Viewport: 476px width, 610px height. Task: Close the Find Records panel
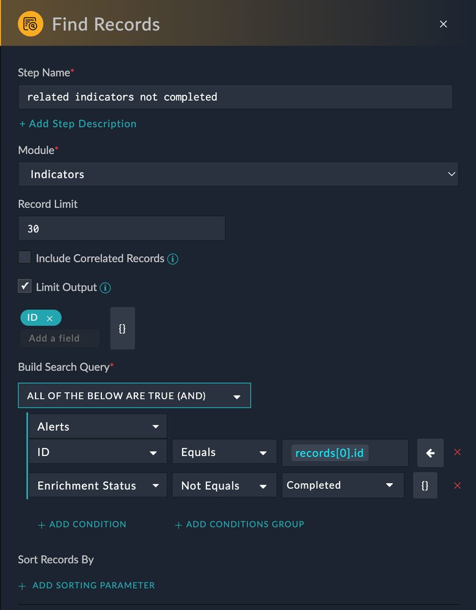click(444, 24)
